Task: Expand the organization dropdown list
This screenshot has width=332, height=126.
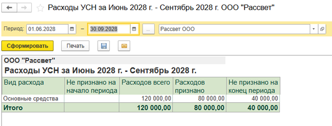Action: click(314, 29)
